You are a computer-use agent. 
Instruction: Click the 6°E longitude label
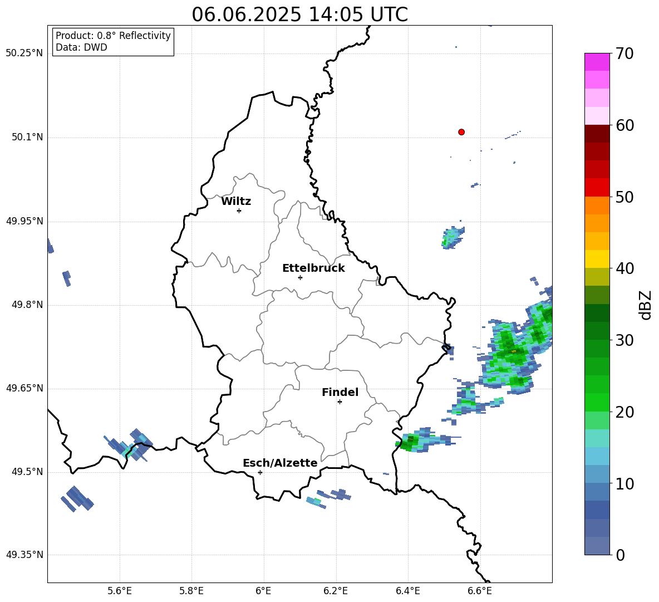coord(263,591)
